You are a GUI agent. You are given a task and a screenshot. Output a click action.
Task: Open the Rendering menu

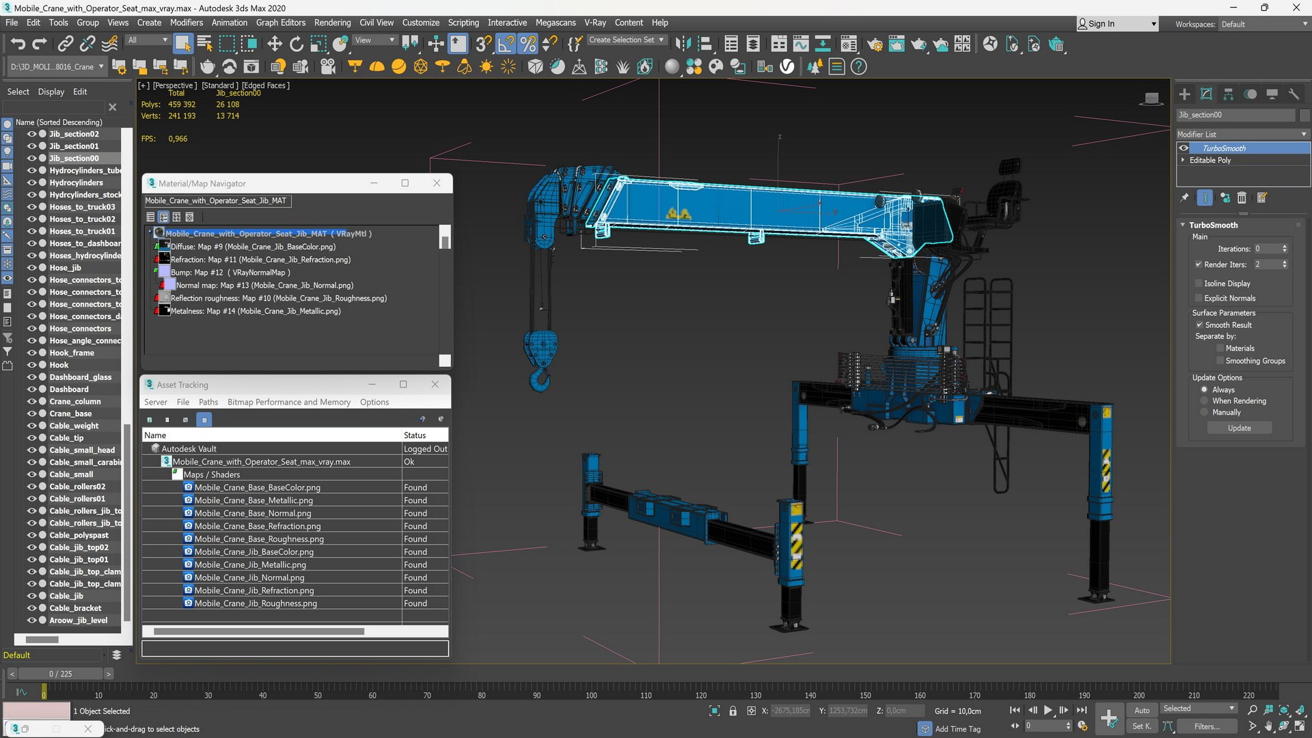coord(332,23)
